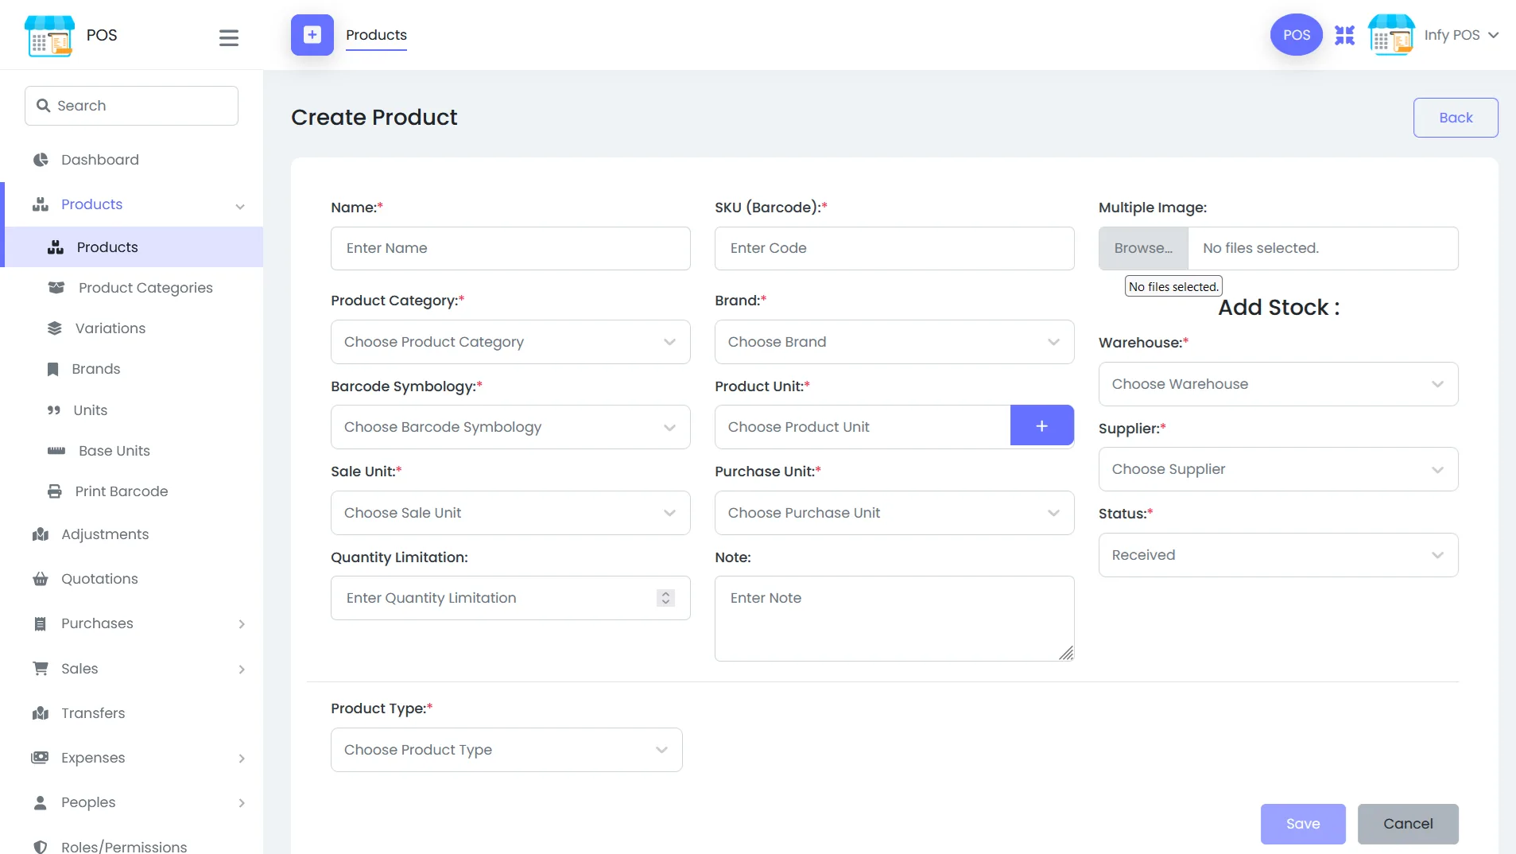
Task: Open Product Categories in the sidebar
Action: (145, 288)
